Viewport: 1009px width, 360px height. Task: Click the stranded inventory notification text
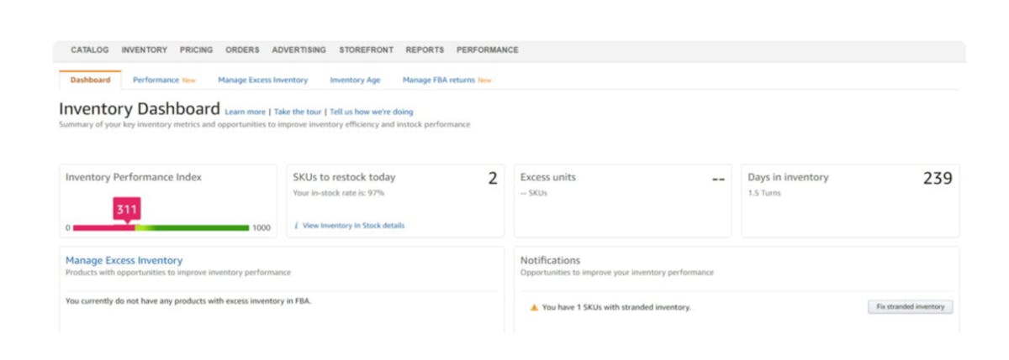coord(616,308)
